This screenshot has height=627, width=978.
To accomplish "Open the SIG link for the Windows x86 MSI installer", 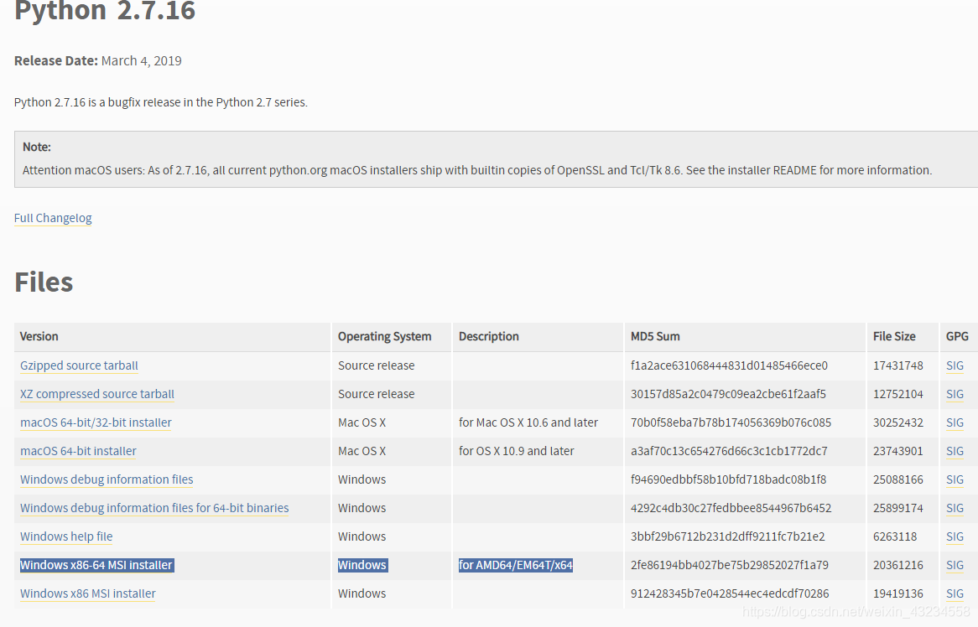I will (x=955, y=594).
